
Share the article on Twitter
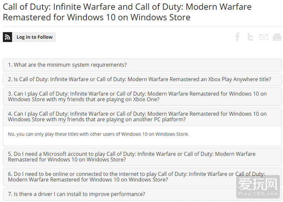[250, 37]
